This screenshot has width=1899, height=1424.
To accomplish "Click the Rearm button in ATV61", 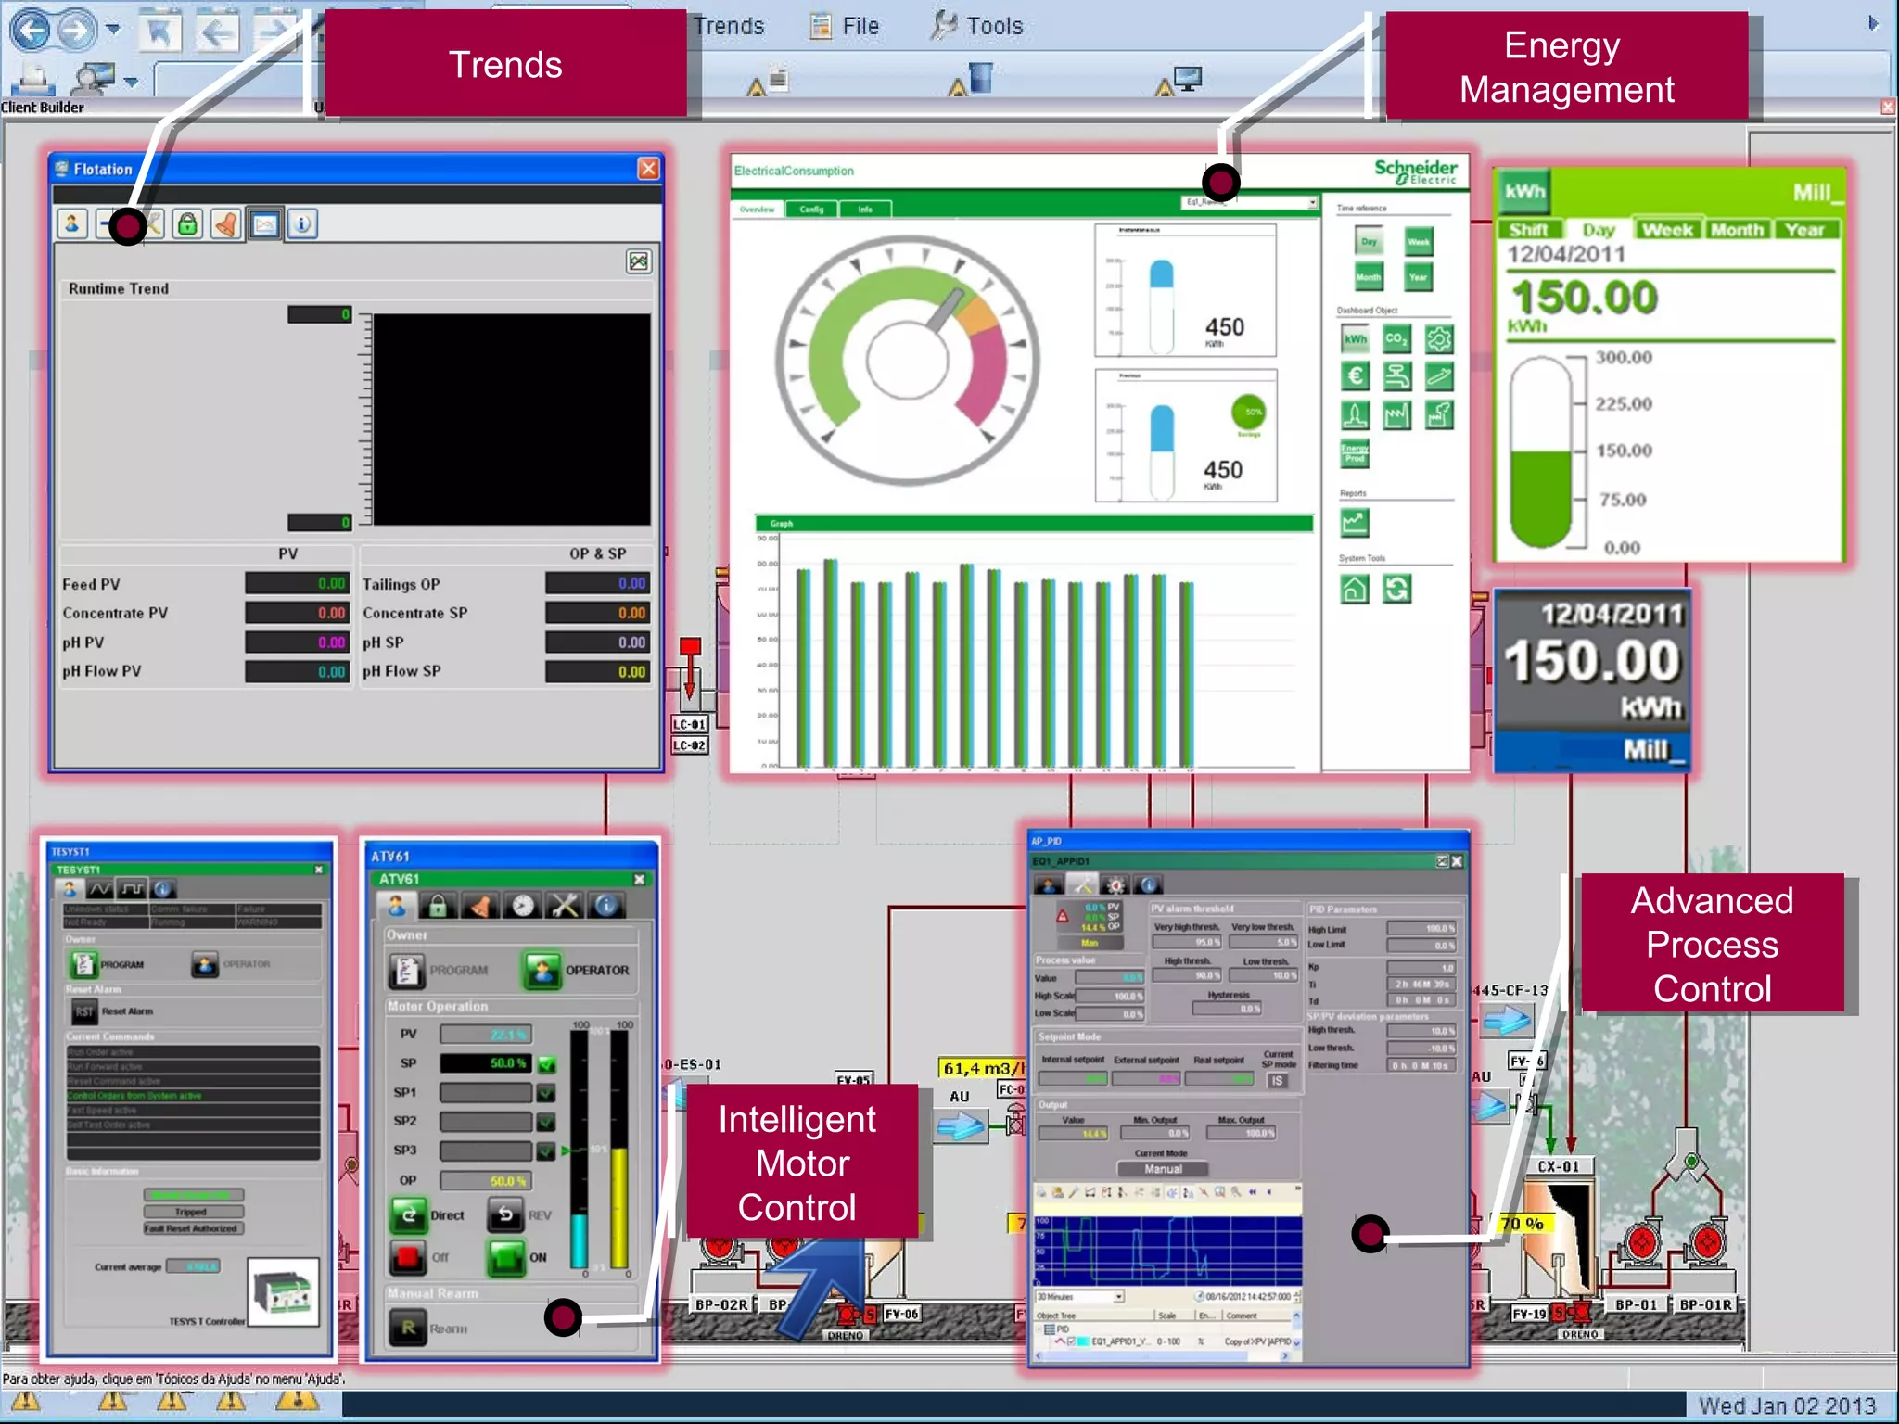I will [x=408, y=1329].
